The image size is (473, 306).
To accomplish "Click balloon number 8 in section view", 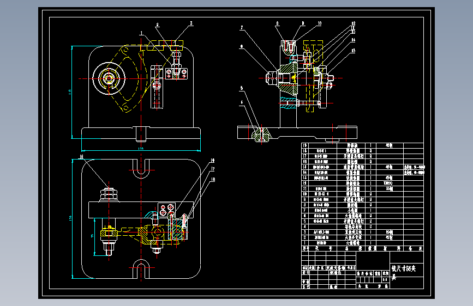I will pos(277,23).
